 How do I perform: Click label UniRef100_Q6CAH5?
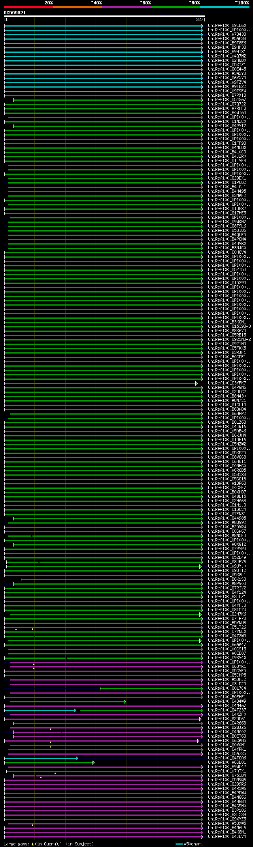point(227,741)
